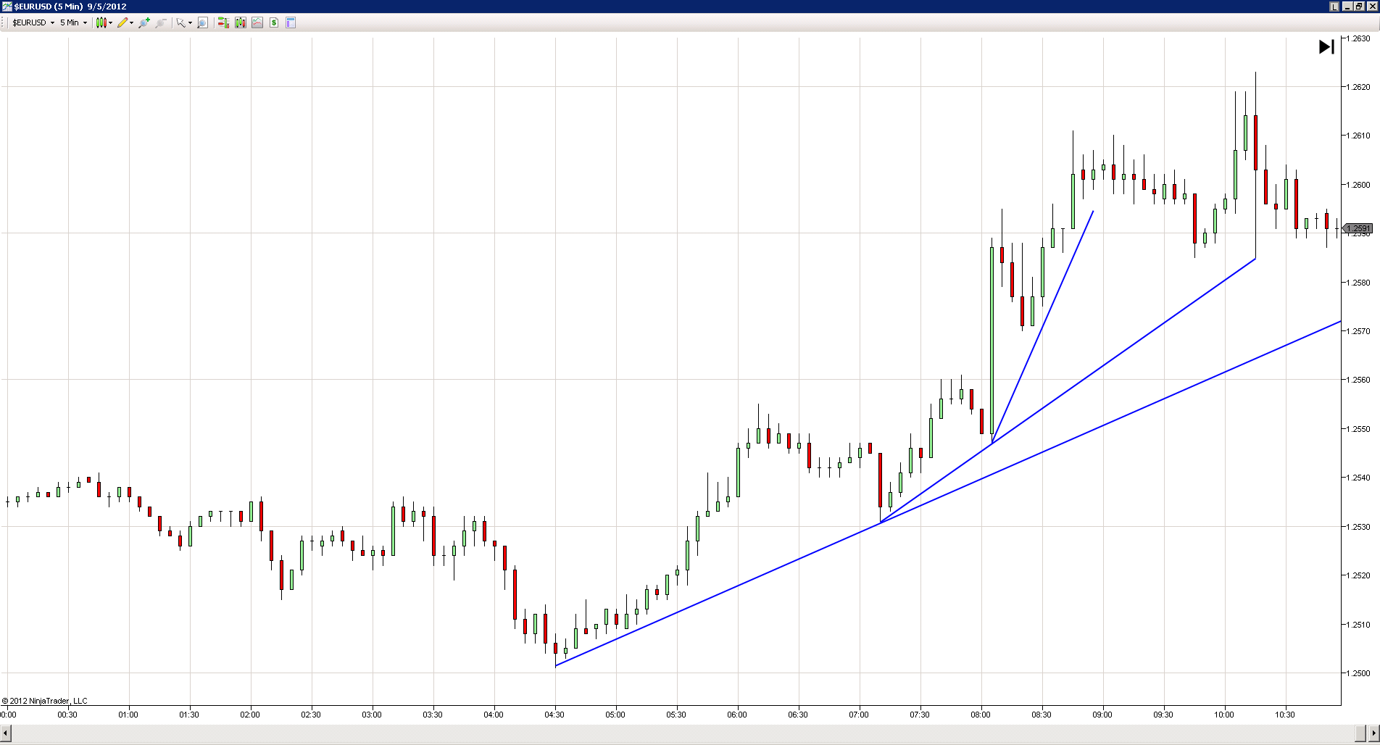Click the 03:00 time axis label
Image resolution: width=1380 pixels, height=745 pixels.
click(x=372, y=715)
